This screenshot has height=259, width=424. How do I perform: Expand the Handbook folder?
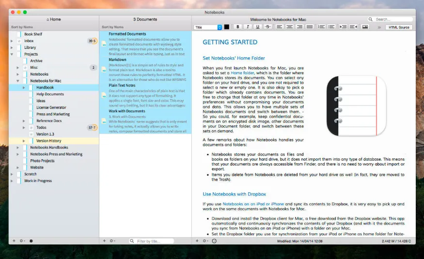click(24, 88)
